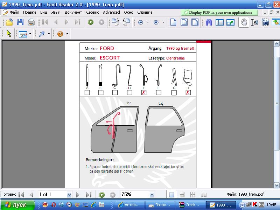Viewport: 280px width, 210px height.
Task: Go to next page in status bar
Action: point(78,195)
